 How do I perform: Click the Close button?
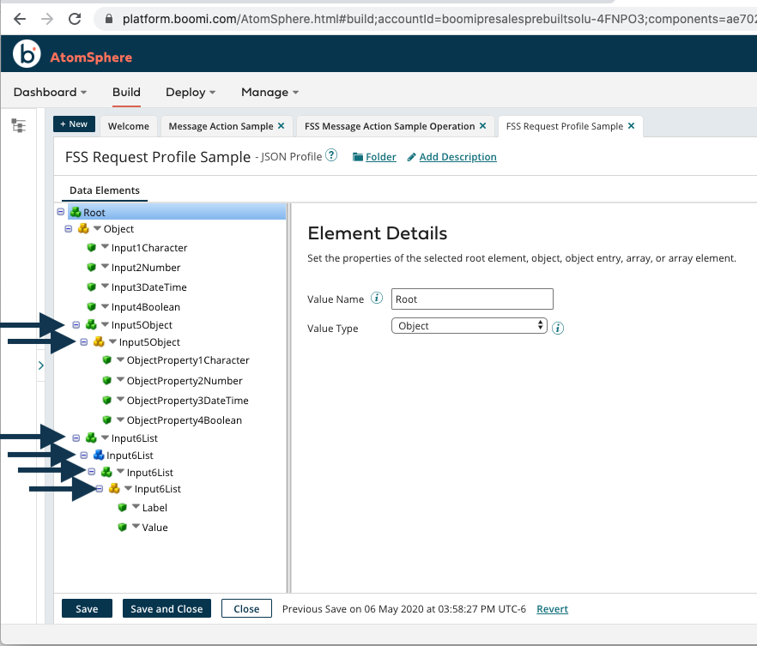pos(246,608)
